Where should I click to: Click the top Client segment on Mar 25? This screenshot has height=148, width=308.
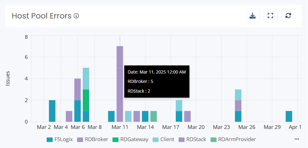click(238, 94)
